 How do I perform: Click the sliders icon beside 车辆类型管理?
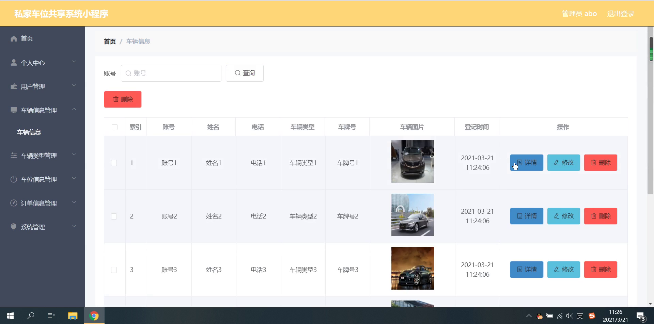pyautogui.click(x=14, y=156)
